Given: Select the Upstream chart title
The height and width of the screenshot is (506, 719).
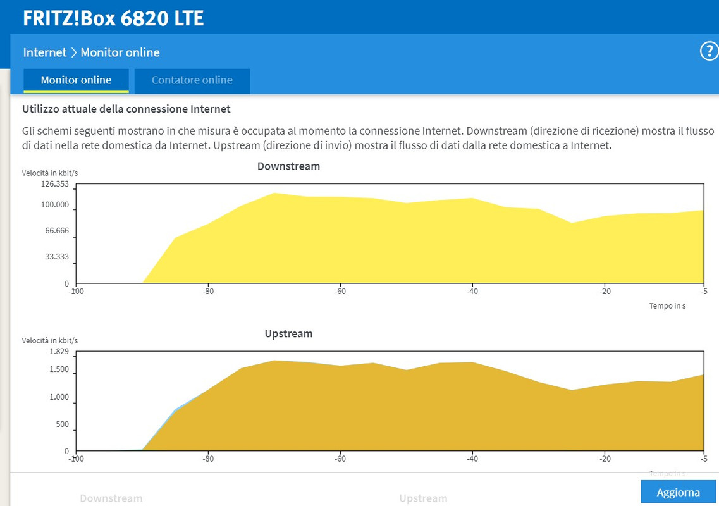Looking at the screenshot, I should 288,333.
